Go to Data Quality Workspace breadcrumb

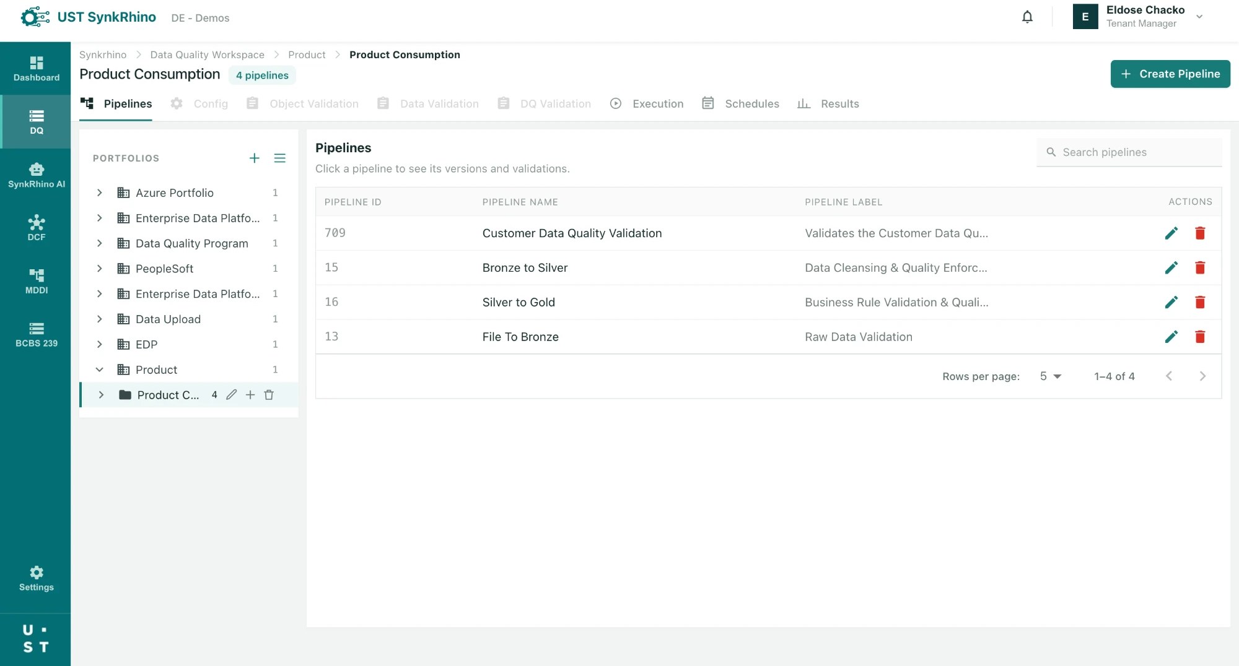tap(207, 55)
